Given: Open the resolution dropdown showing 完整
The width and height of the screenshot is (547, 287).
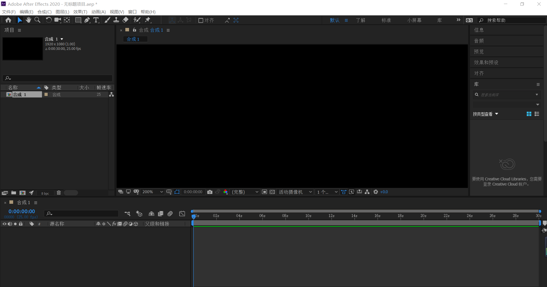Looking at the screenshot, I should [244, 192].
